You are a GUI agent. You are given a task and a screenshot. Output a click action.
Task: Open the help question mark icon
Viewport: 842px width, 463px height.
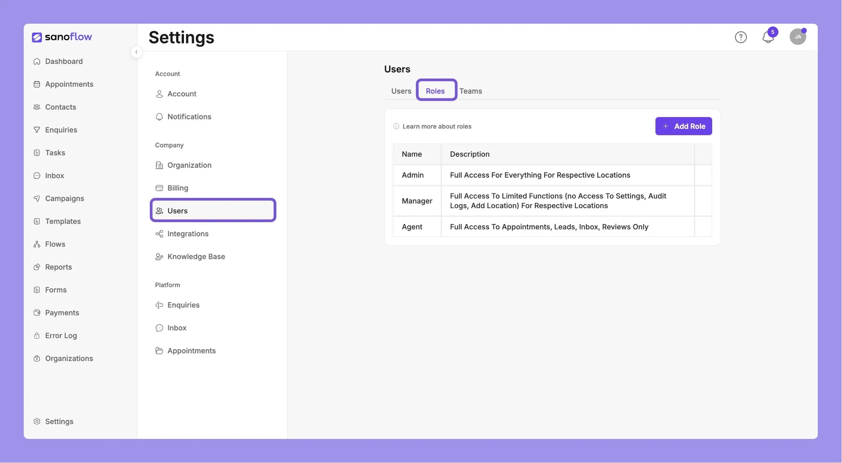740,37
